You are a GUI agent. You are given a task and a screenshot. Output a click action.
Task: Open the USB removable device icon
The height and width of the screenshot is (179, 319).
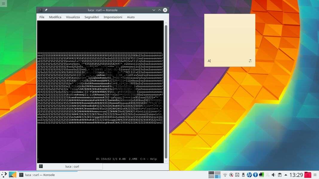[x=243, y=175]
